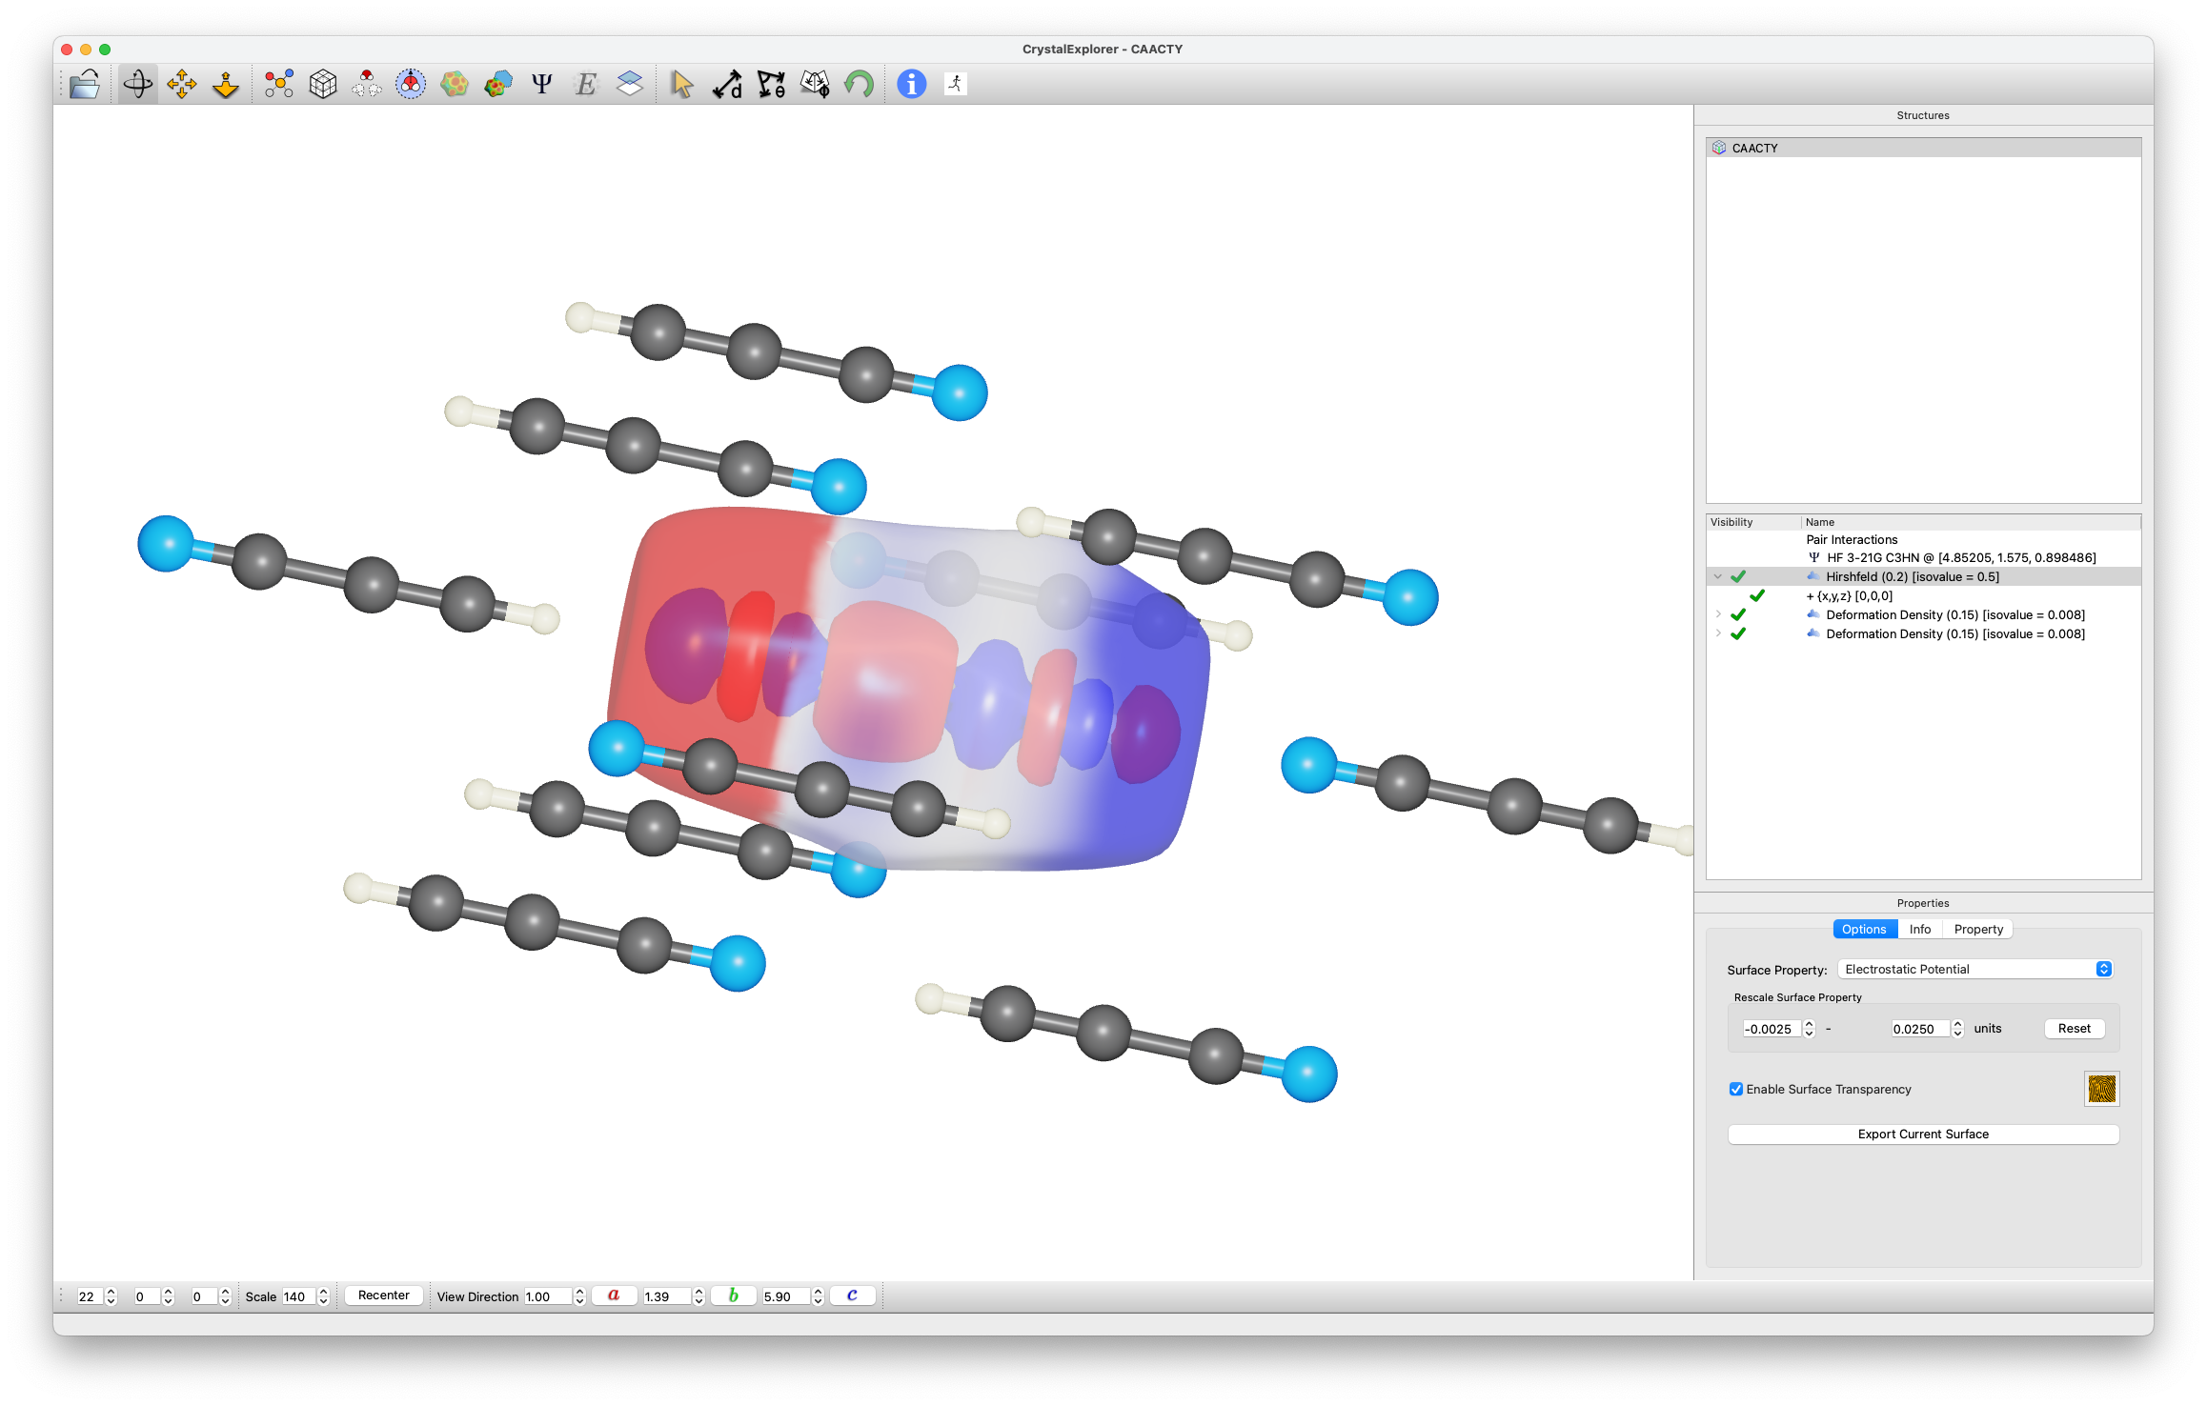Open the blue info icon
The width and height of the screenshot is (2207, 1406).
[x=911, y=85]
